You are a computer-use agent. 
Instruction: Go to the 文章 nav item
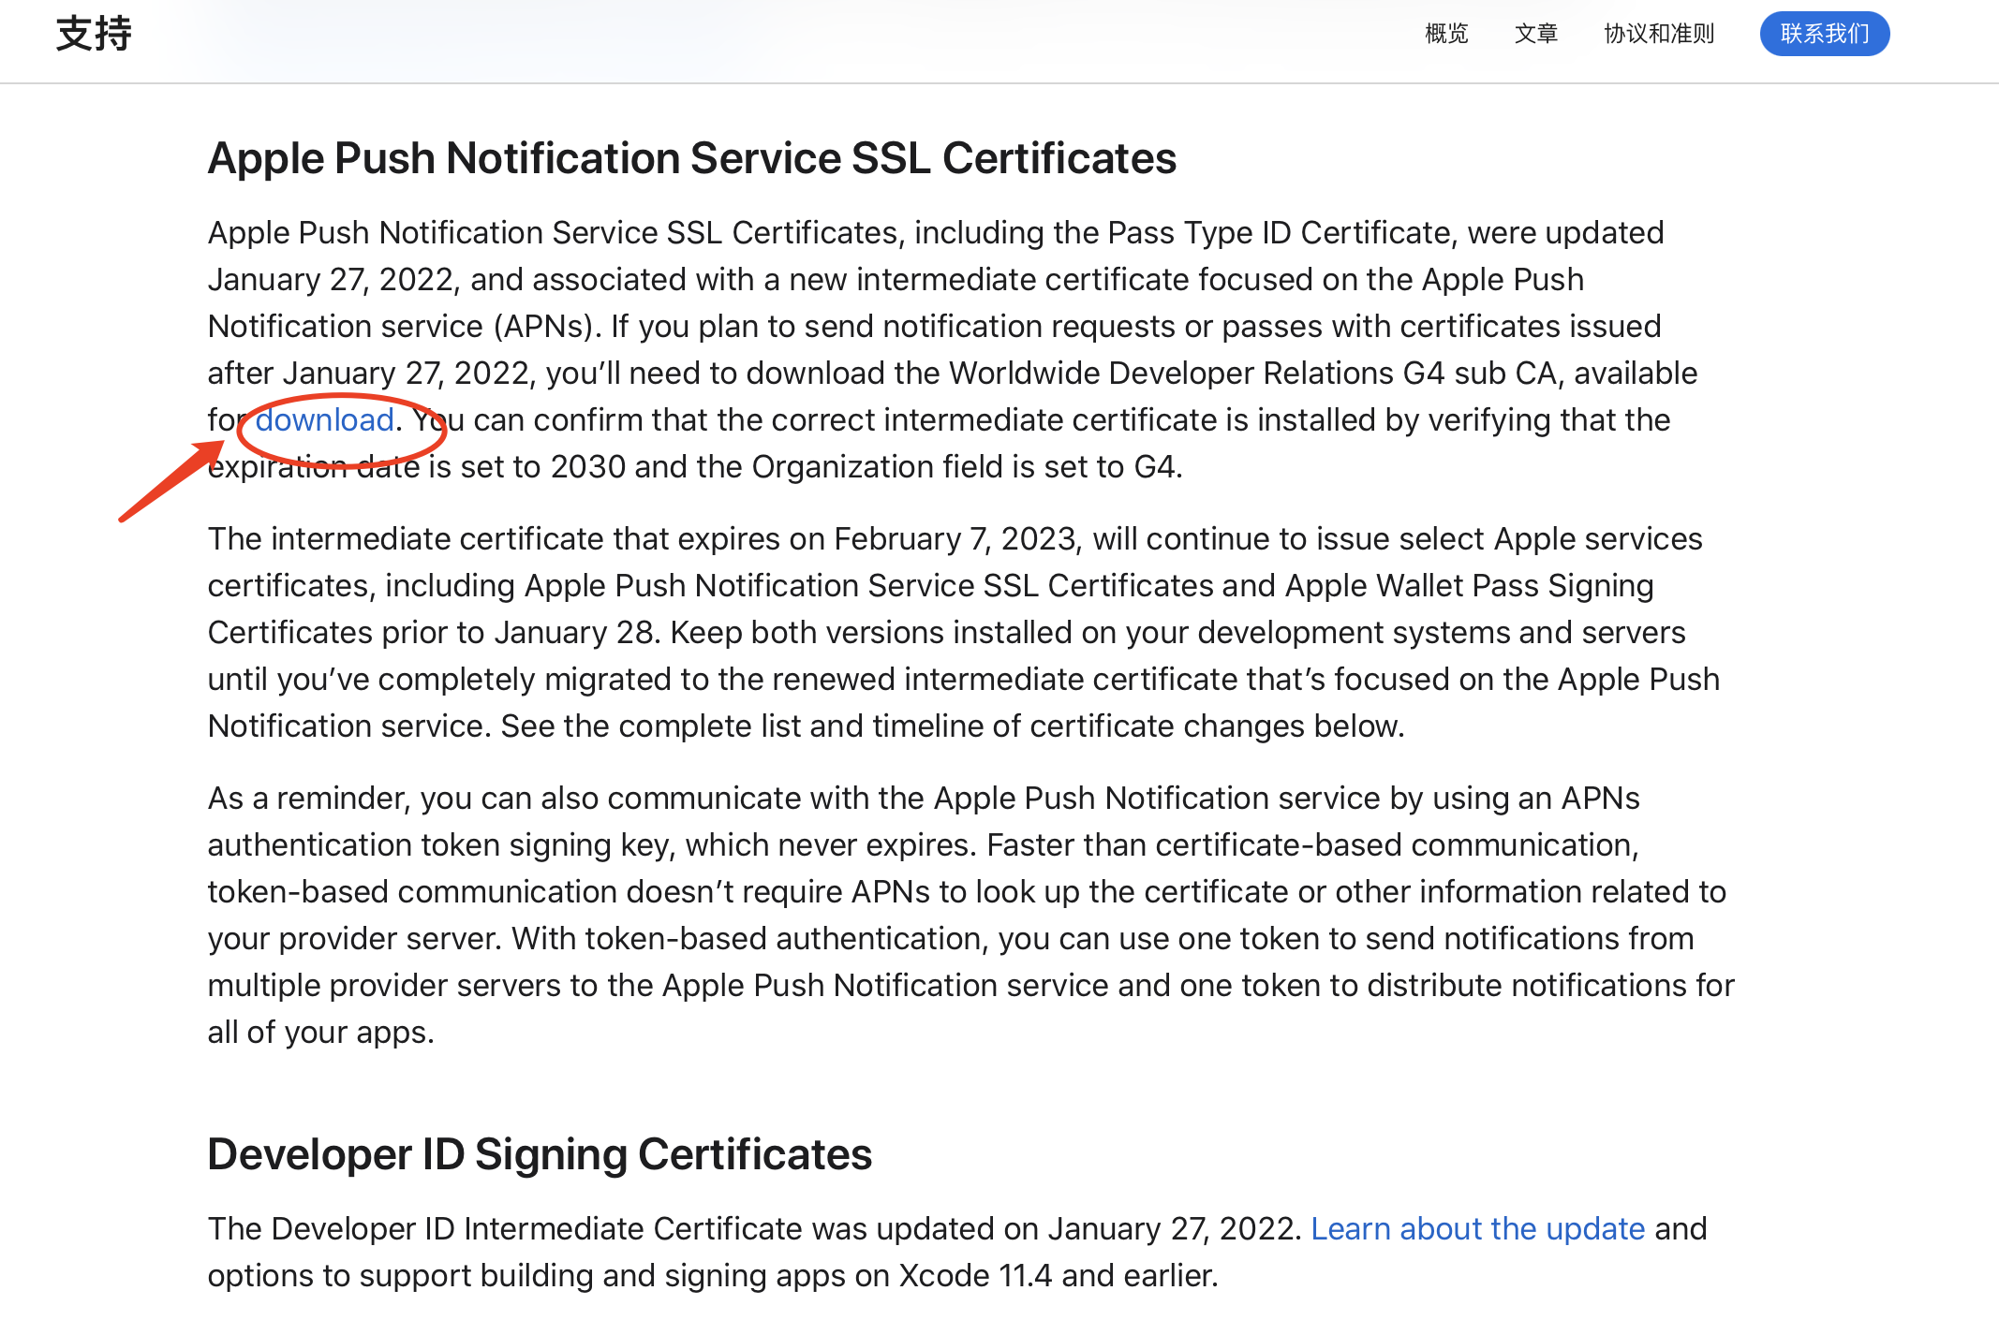tap(1536, 34)
